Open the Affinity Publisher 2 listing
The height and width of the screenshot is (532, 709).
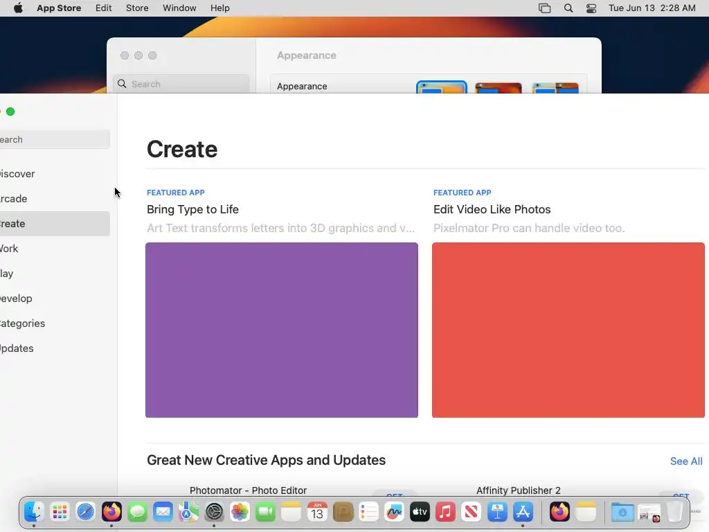click(x=518, y=490)
